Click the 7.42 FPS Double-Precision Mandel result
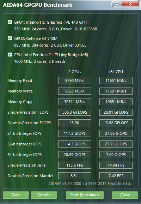 (x=116, y=176)
